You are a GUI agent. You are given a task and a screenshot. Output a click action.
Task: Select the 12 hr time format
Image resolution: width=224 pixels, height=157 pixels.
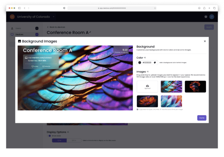tap(59, 140)
